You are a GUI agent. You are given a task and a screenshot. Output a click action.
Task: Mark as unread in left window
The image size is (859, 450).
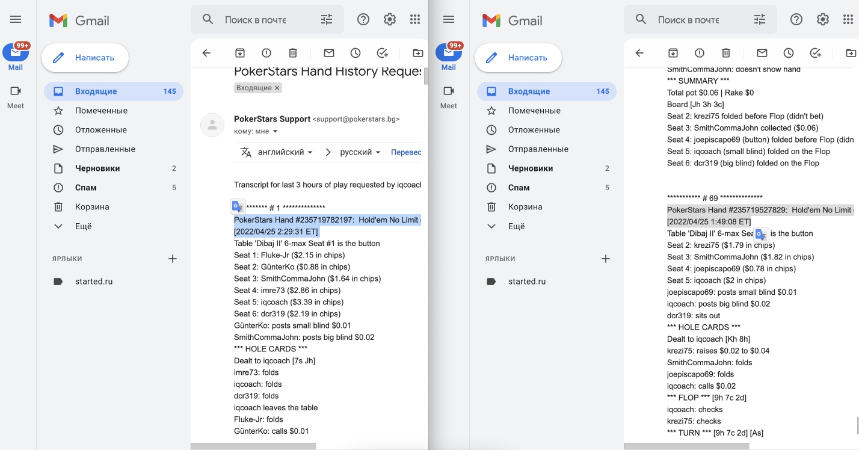(329, 53)
